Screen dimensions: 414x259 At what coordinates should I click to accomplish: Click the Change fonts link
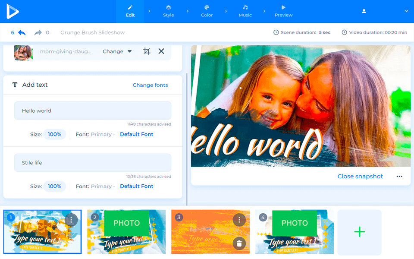coord(150,85)
